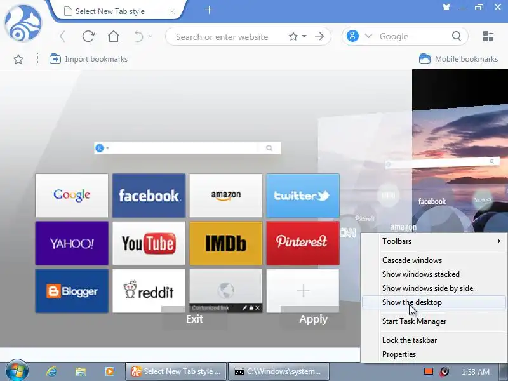Click magnifier icon in preview search box

269,148
